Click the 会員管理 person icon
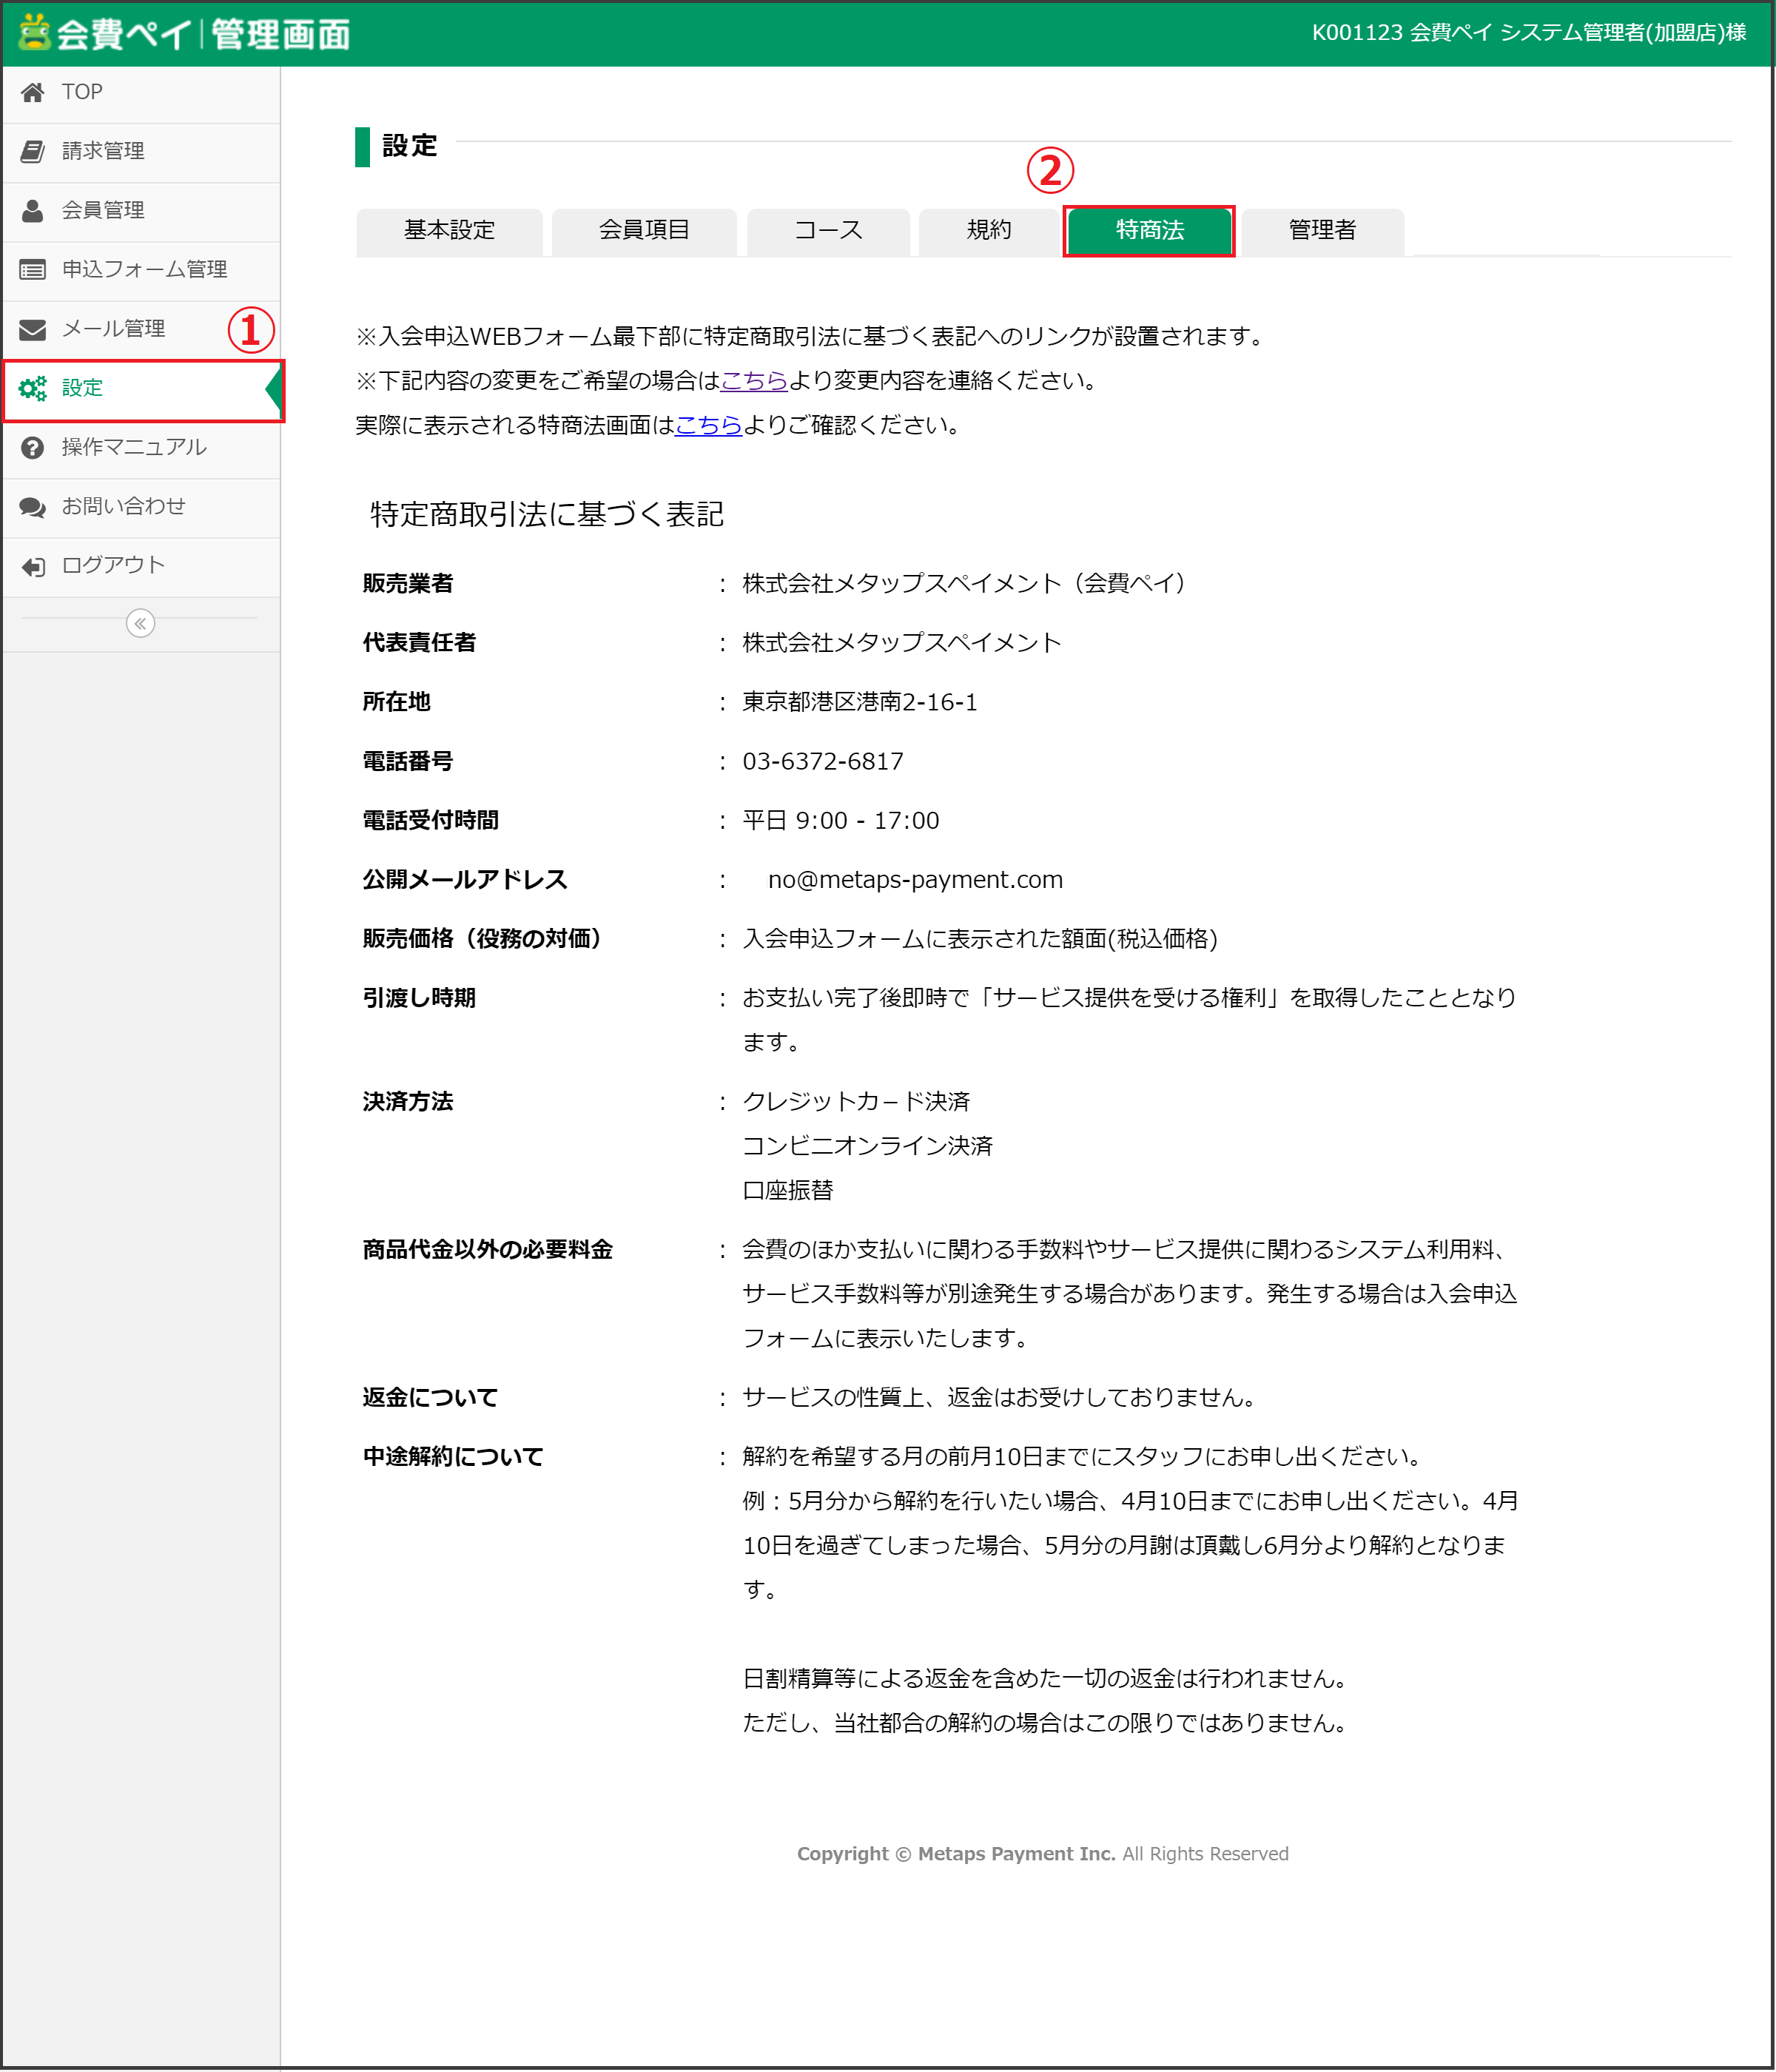 (33, 211)
